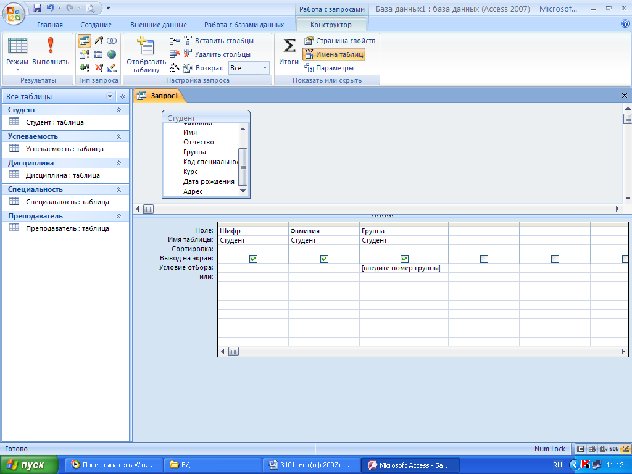
Task: Check Вывод на экран in fifth empty column
Action: tap(555, 259)
